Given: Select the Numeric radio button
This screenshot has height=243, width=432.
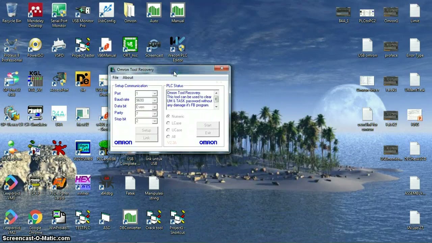Looking at the screenshot, I should (x=168, y=116).
